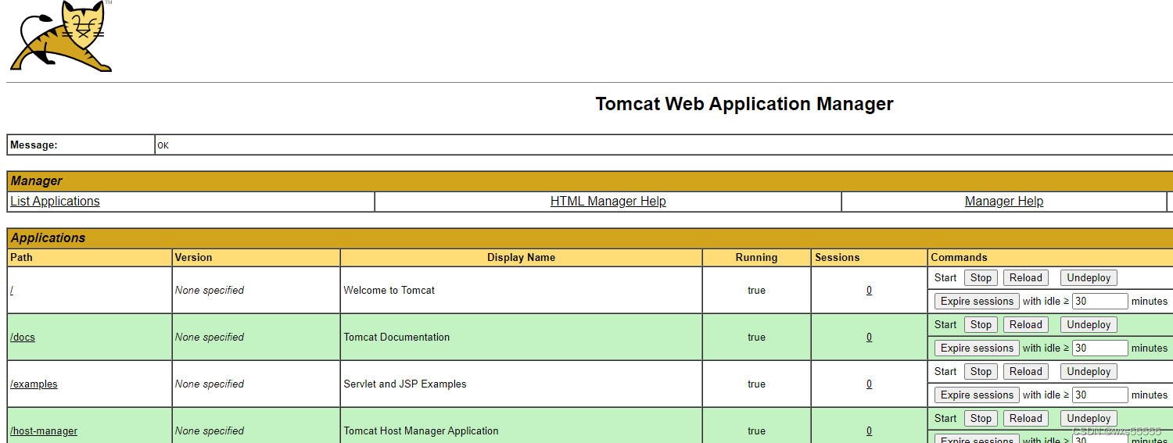Click running value true for root application

pyautogui.click(x=756, y=290)
